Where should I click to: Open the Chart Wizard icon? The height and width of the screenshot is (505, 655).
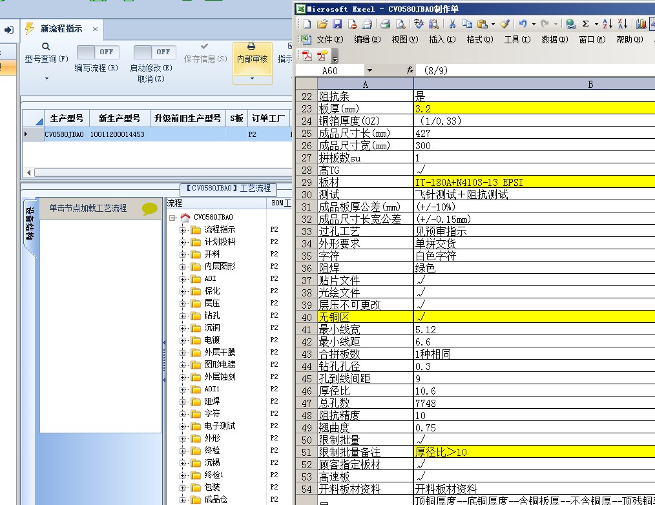641,24
